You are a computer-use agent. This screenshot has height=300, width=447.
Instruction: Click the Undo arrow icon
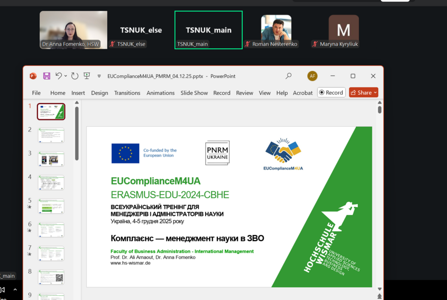click(x=58, y=76)
